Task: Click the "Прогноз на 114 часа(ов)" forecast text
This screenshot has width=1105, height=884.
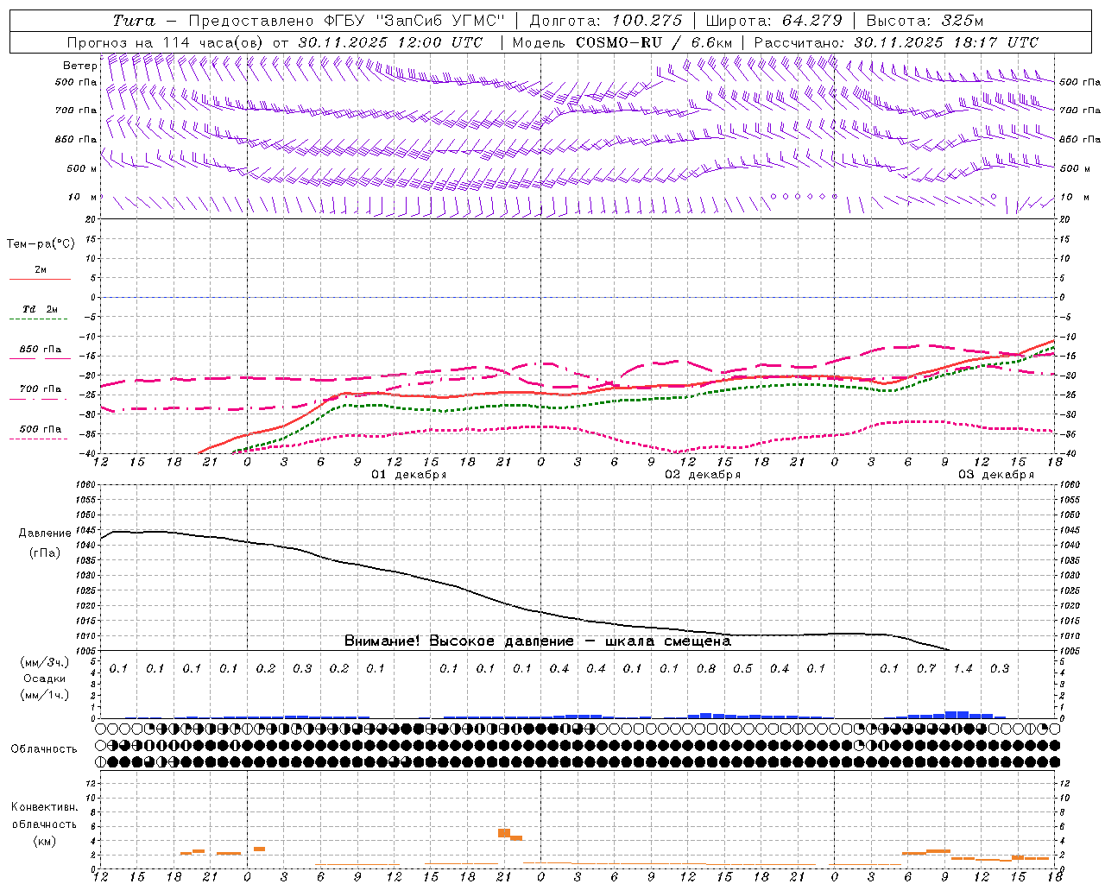Action: [167, 42]
